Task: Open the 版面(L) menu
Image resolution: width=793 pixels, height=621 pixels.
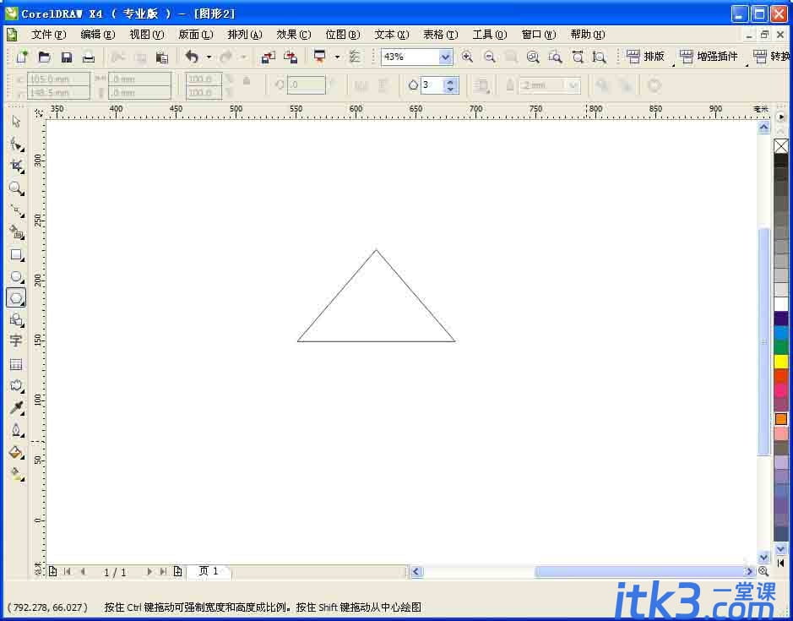Action: click(196, 35)
